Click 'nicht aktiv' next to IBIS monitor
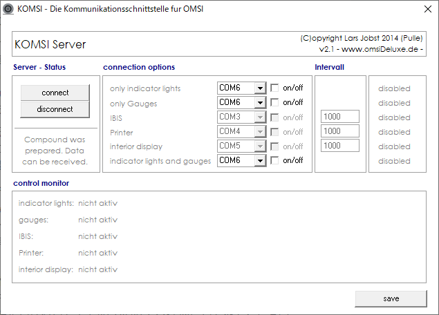439x315 pixels. click(97, 236)
